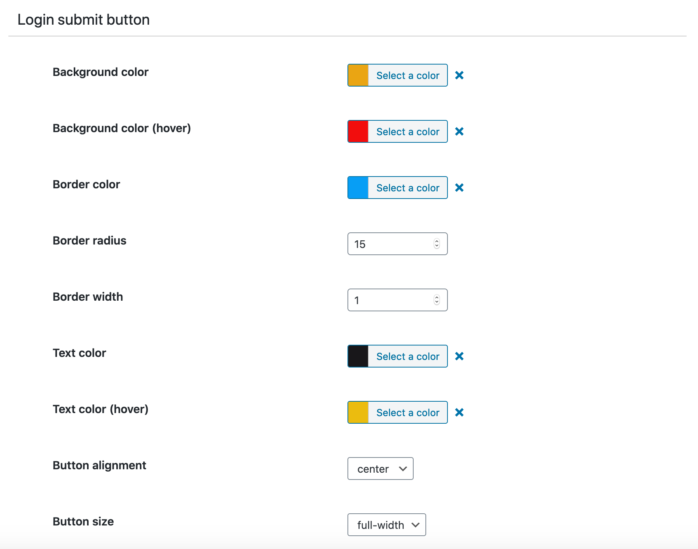Increment the Border width value

click(x=438, y=297)
